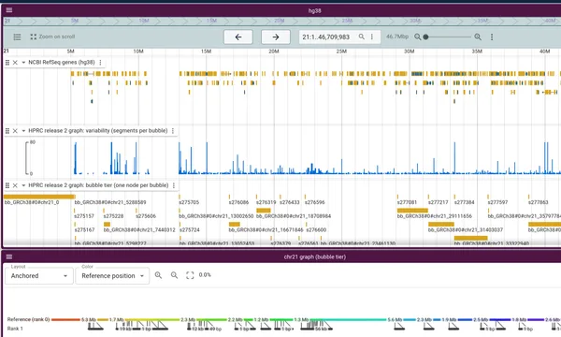
Task: Zoom out the hg38 linear view
Action: [418, 37]
